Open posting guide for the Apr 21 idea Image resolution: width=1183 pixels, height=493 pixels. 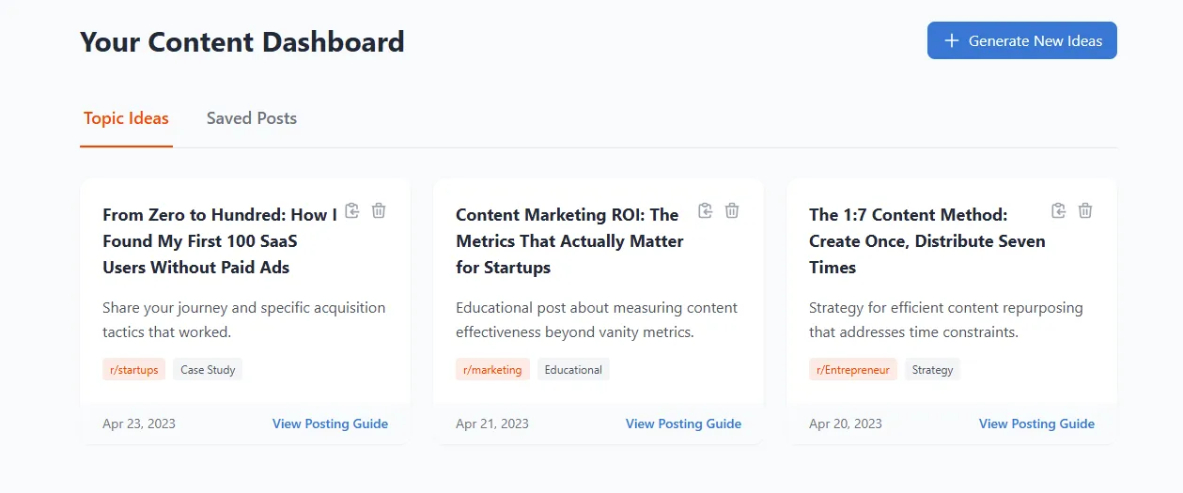[683, 424]
